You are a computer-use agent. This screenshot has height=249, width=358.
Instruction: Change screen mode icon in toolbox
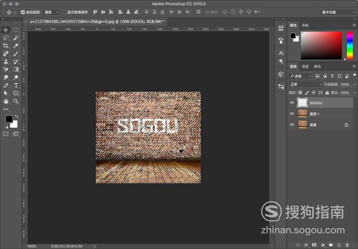pos(16,134)
